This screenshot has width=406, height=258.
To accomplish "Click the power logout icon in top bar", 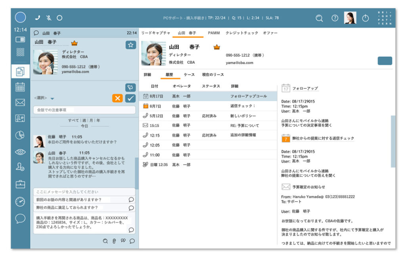I will tap(365, 18).
